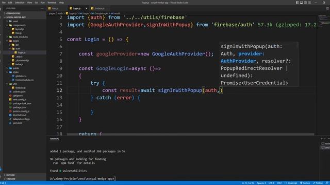Change file encoding UTF-8
Screen dimensions: 330x185
[272, 183]
